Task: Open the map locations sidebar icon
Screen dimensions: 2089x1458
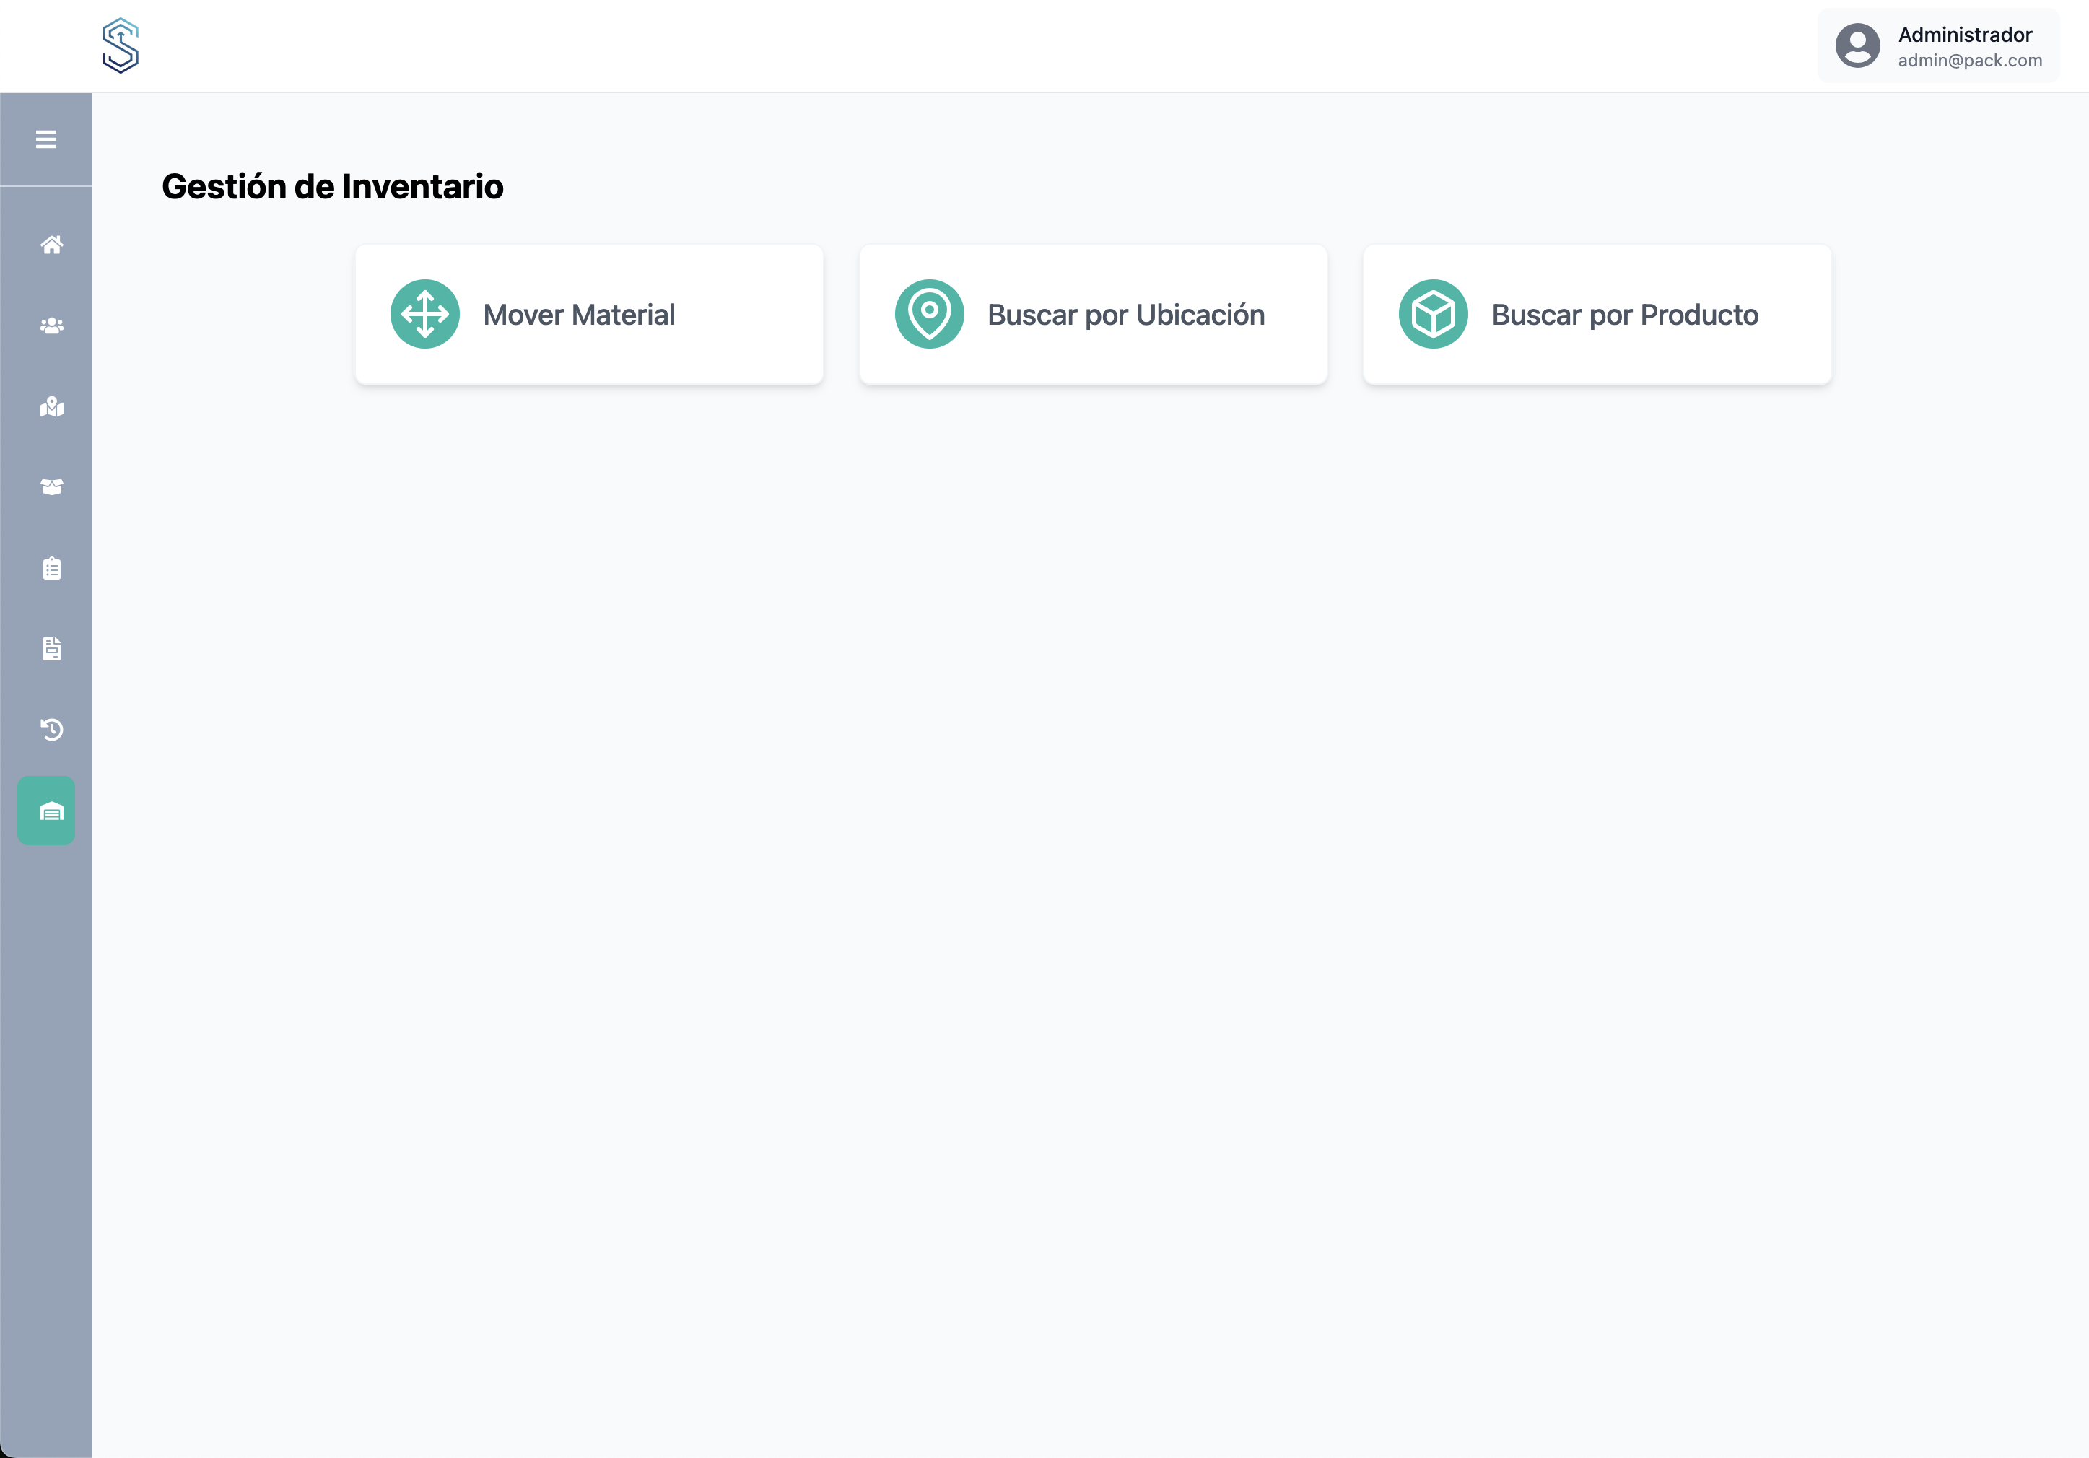Action: 52,406
